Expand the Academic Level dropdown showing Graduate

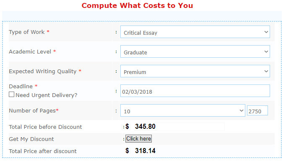click(x=195, y=51)
